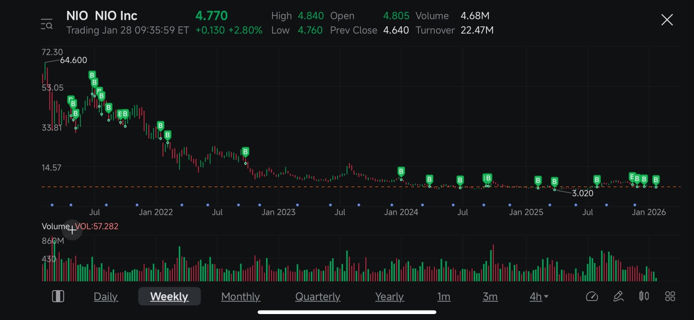Tap the Prev Close value 4.640
Screen dimensions: 694x320
pos(396,30)
